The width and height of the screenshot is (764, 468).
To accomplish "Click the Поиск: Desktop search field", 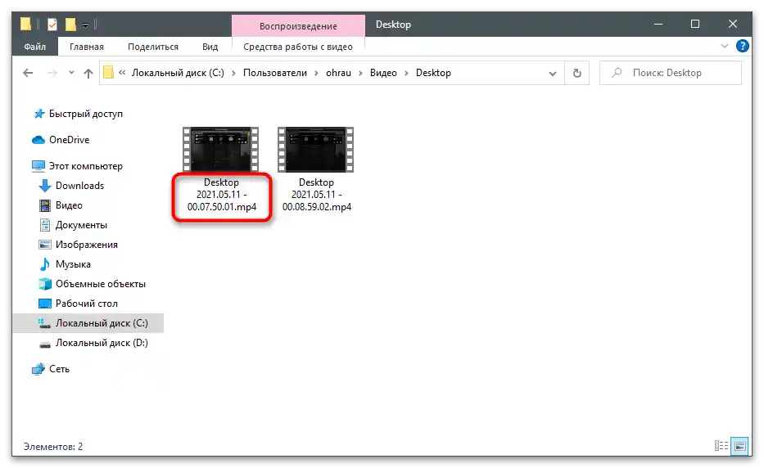I will click(671, 73).
